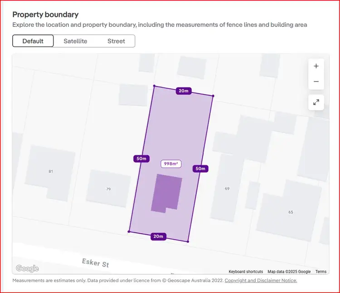Expand map to fullscreen view
The width and height of the screenshot is (340, 293).
(316, 102)
